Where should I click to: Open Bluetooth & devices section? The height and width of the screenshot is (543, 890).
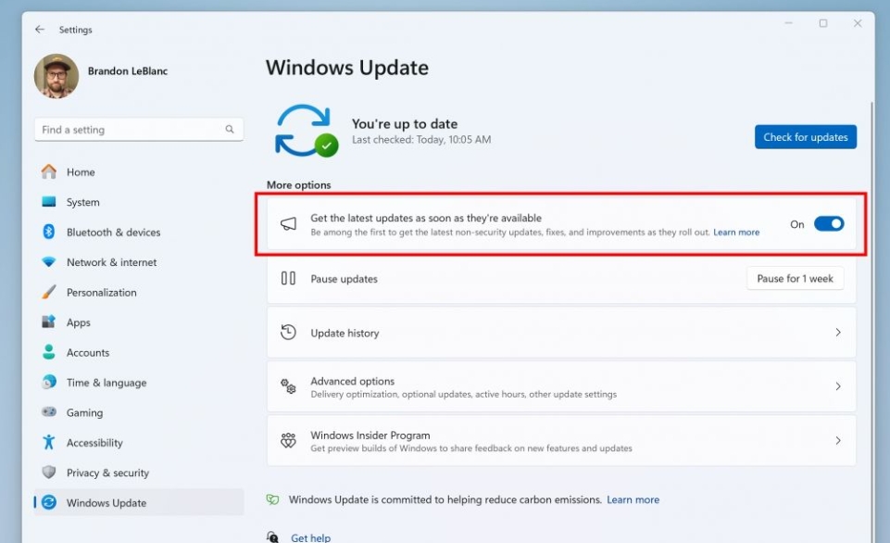click(x=139, y=233)
